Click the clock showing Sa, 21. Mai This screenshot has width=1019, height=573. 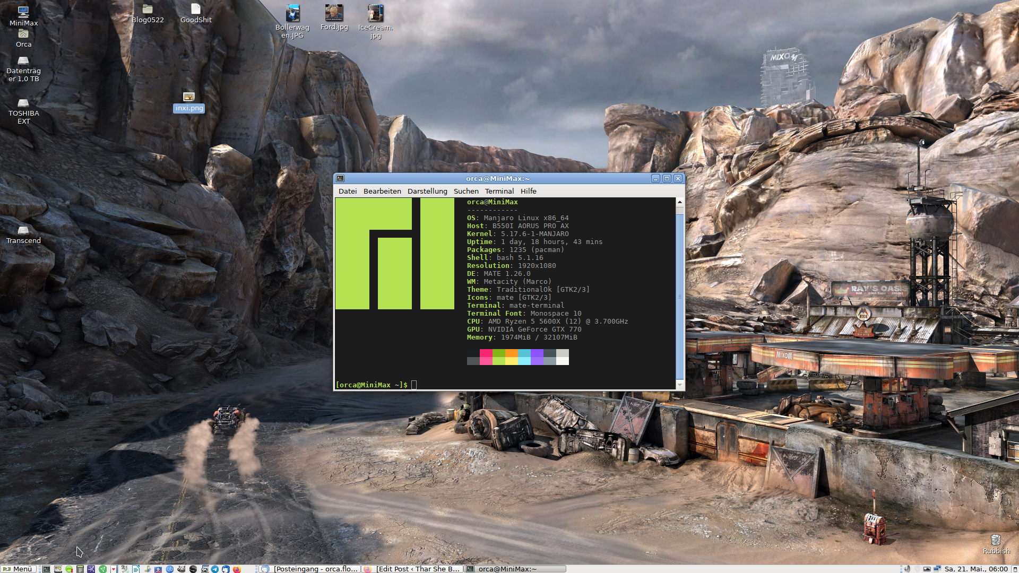(x=976, y=569)
